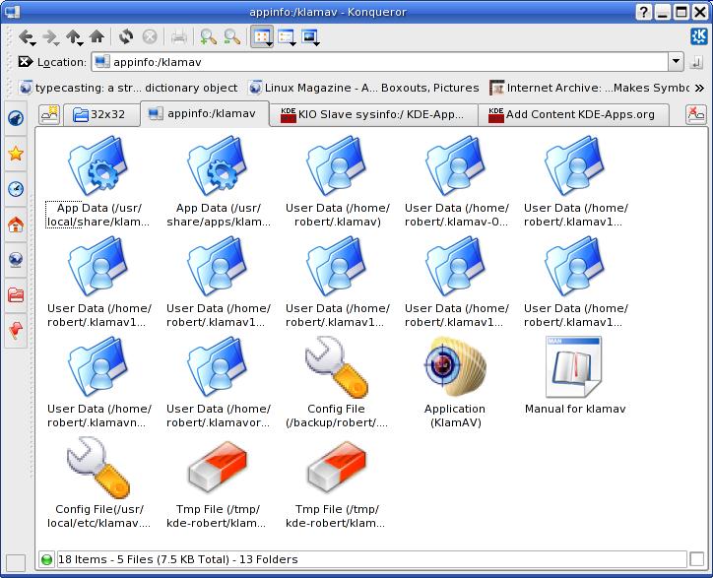
Task: Click the sidebar configure button
Action: click(16, 563)
